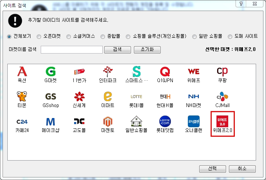266x180 pixels.
Task: Cancel the dialog with 취소
Action: (242, 169)
